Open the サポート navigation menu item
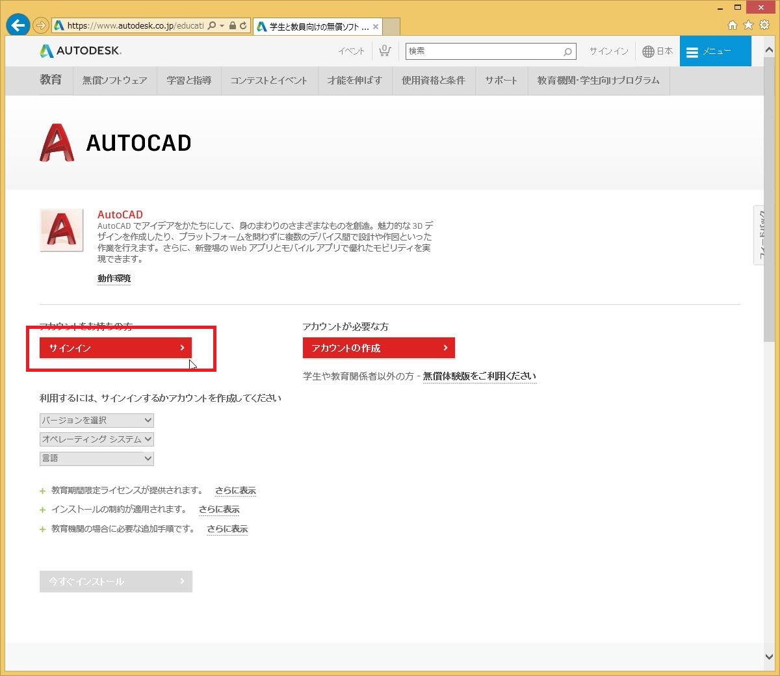Viewport: 780px width, 676px height. tap(500, 81)
